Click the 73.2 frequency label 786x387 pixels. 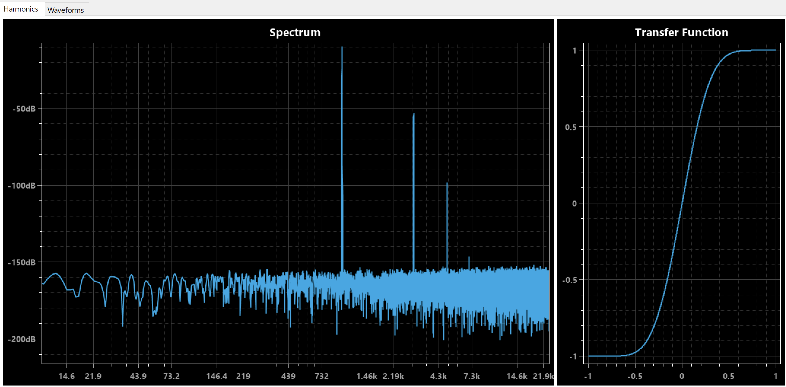[172, 376]
